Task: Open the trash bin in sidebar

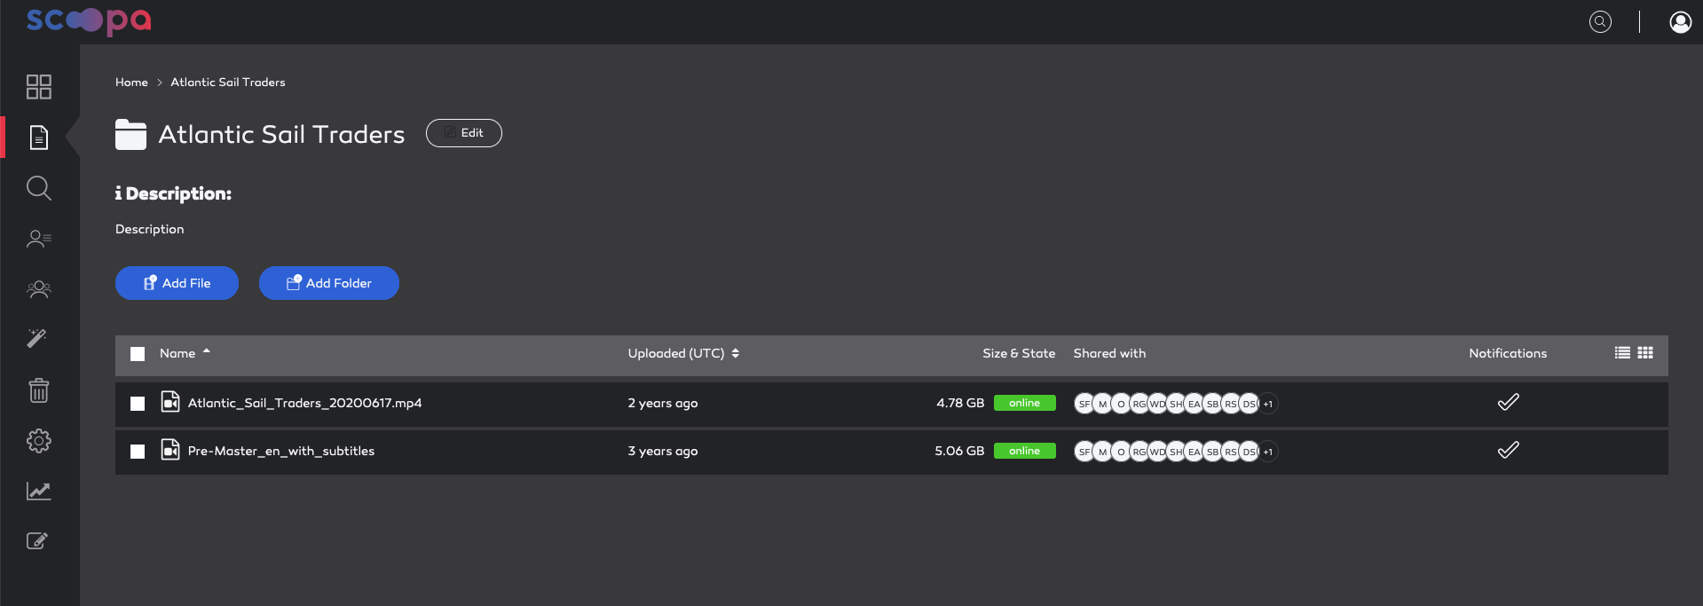Action: point(39,390)
